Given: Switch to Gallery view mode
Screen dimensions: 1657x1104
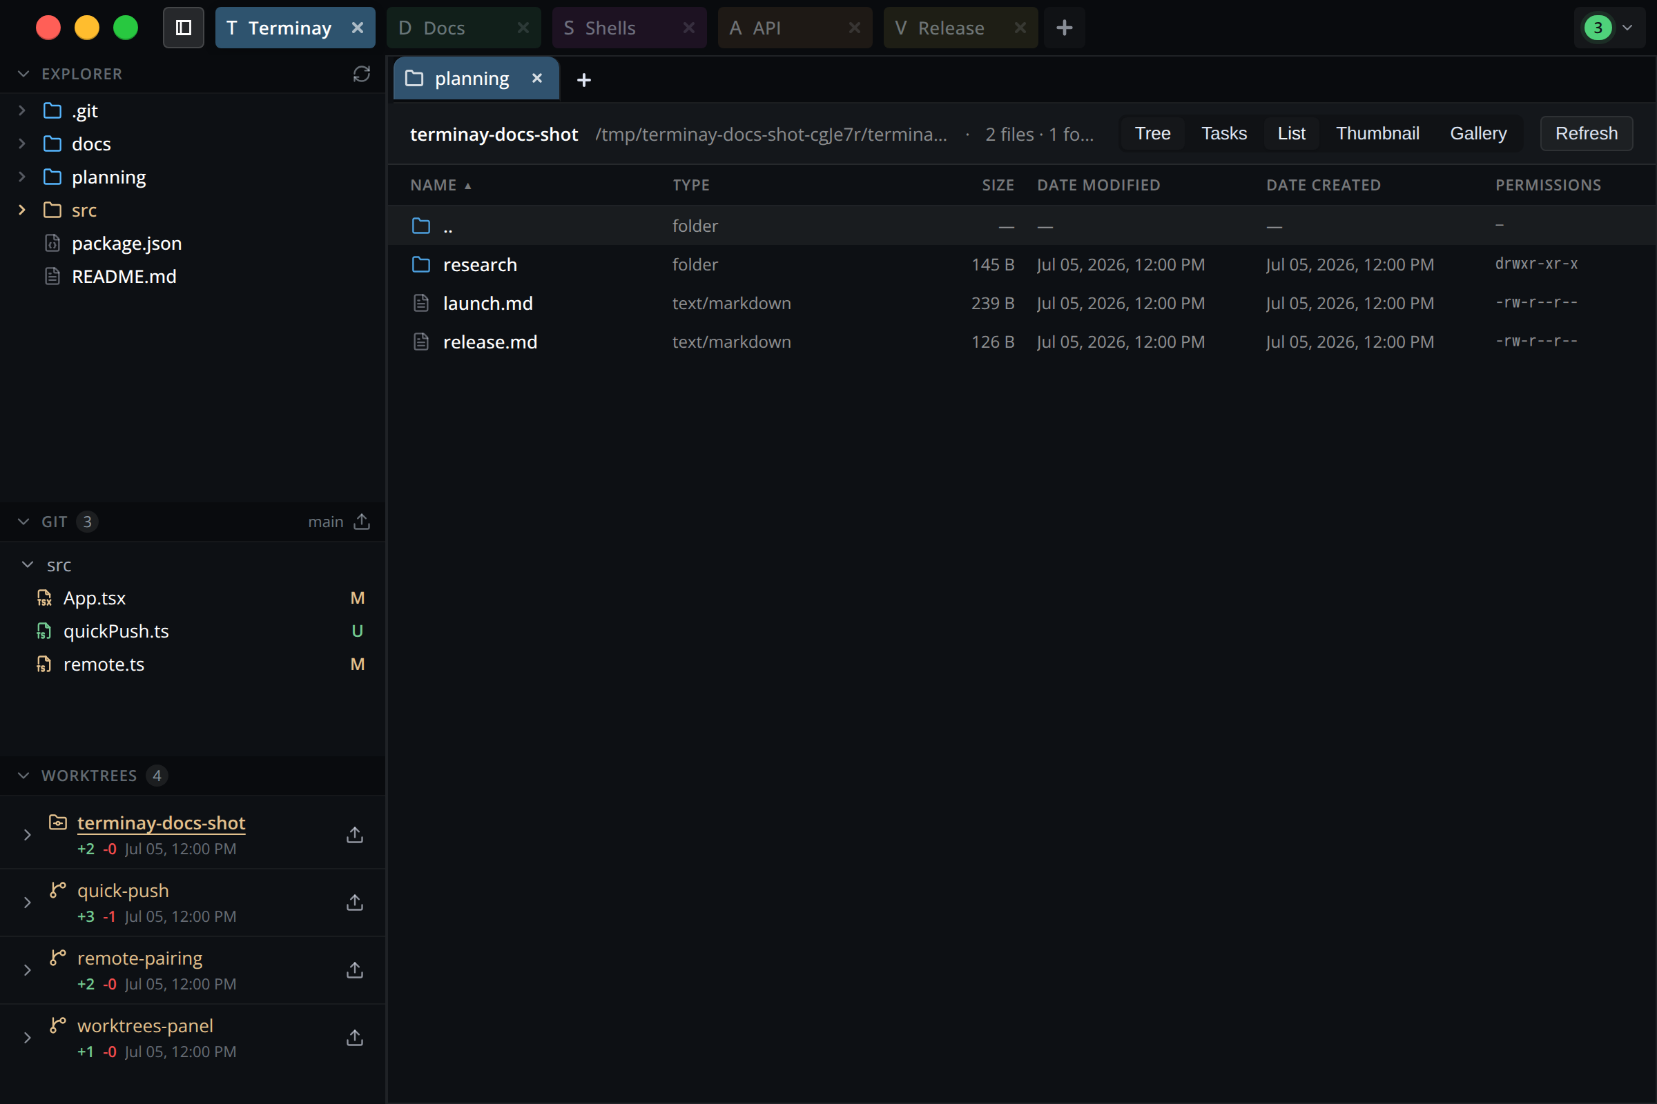Looking at the screenshot, I should click(x=1478, y=133).
